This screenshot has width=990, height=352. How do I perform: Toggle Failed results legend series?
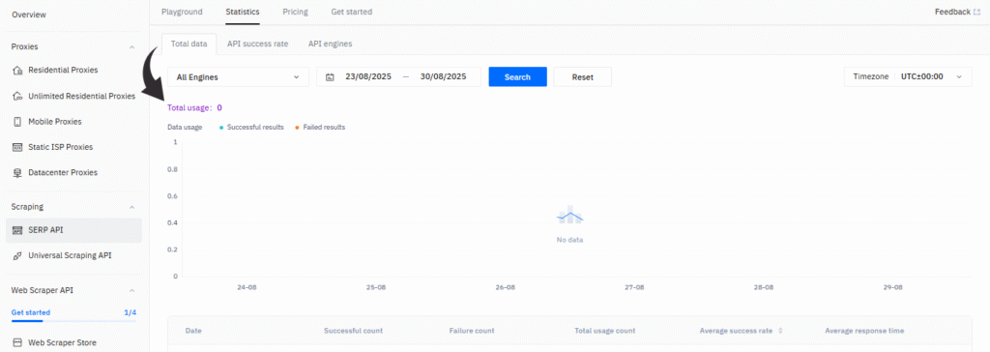tap(320, 127)
